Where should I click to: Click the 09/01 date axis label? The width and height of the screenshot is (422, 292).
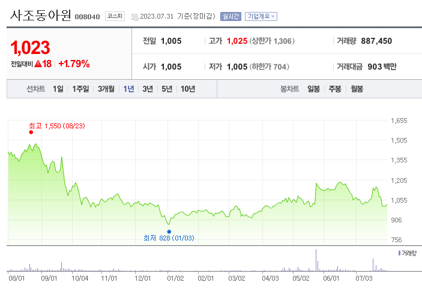[x=49, y=278]
